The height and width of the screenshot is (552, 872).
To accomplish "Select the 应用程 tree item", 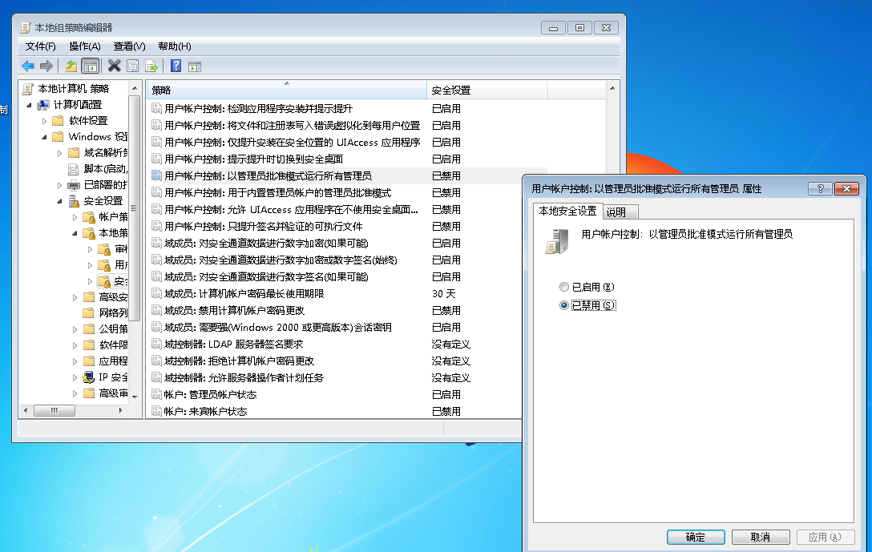I will tap(114, 361).
